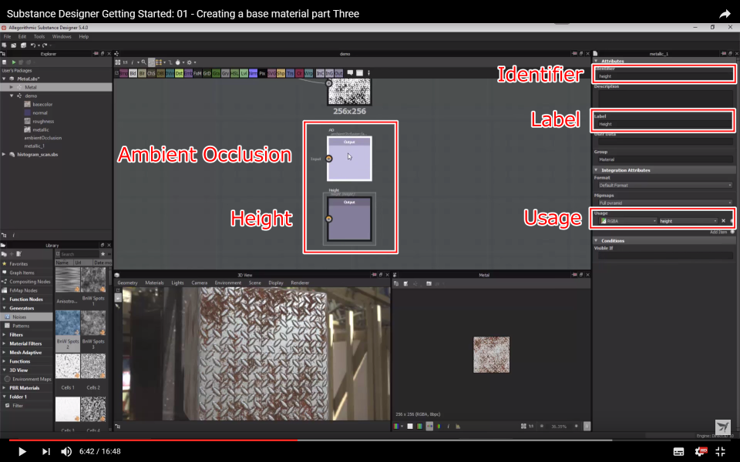Open the Usage RGBA channel dropdown
Image resolution: width=740 pixels, height=462 pixels.
(x=627, y=221)
